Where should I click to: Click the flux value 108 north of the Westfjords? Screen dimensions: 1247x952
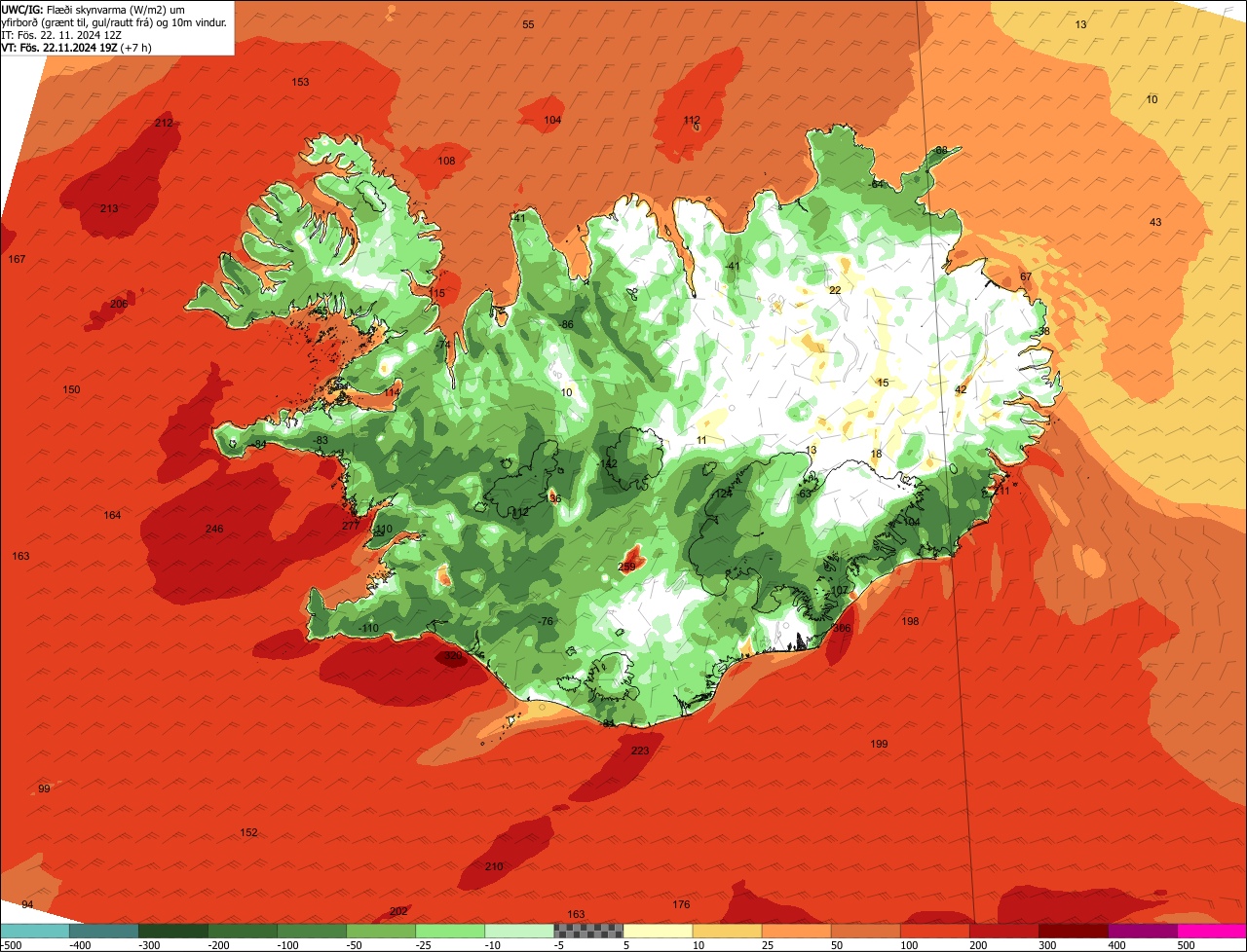(x=446, y=161)
